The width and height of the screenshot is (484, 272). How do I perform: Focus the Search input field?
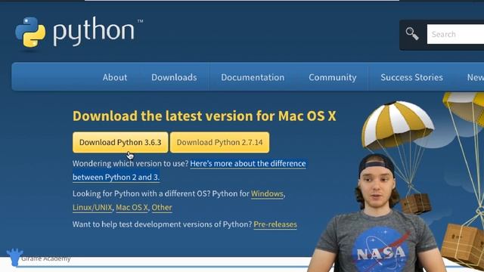[455, 34]
